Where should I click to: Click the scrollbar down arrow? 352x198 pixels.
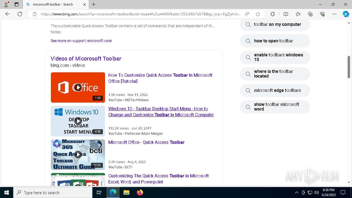[349, 182]
